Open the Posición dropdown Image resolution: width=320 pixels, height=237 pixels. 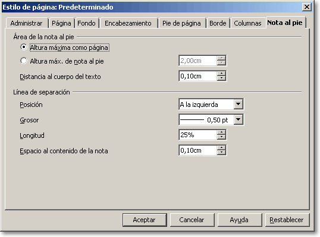point(239,105)
